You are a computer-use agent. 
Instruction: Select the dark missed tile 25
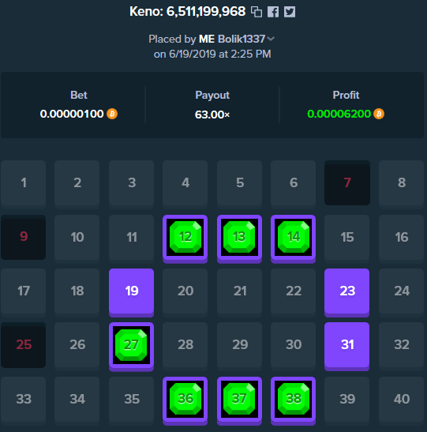click(24, 345)
